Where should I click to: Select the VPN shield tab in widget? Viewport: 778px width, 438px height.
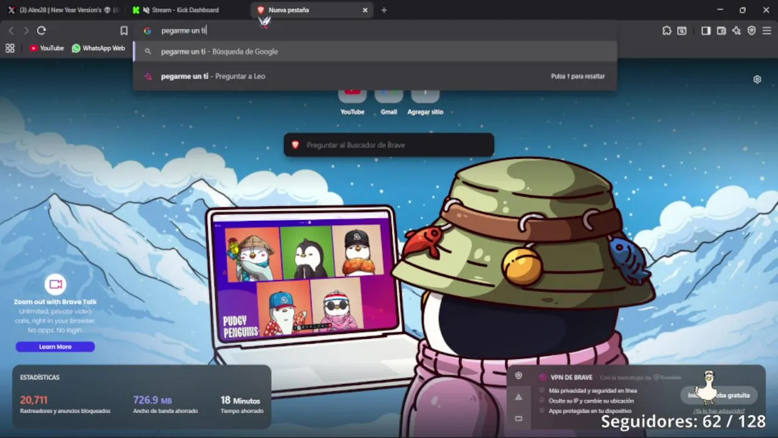click(518, 376)
